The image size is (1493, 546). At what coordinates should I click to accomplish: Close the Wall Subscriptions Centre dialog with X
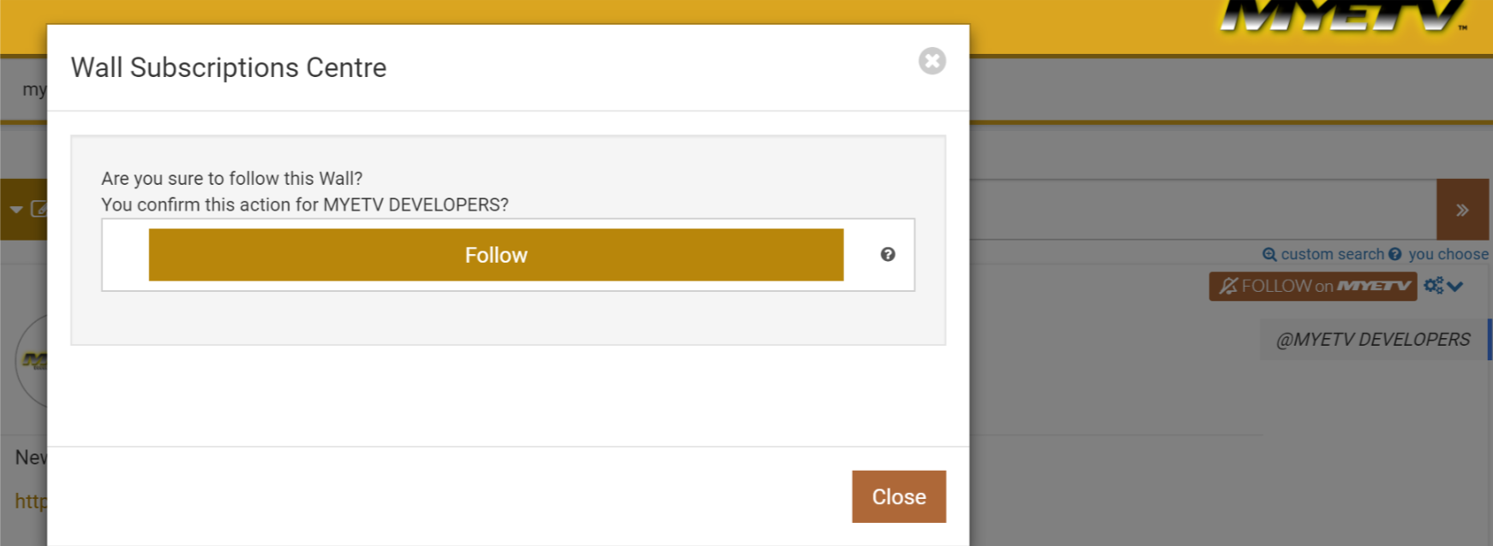pyautogui.click(x=932, y=61)
